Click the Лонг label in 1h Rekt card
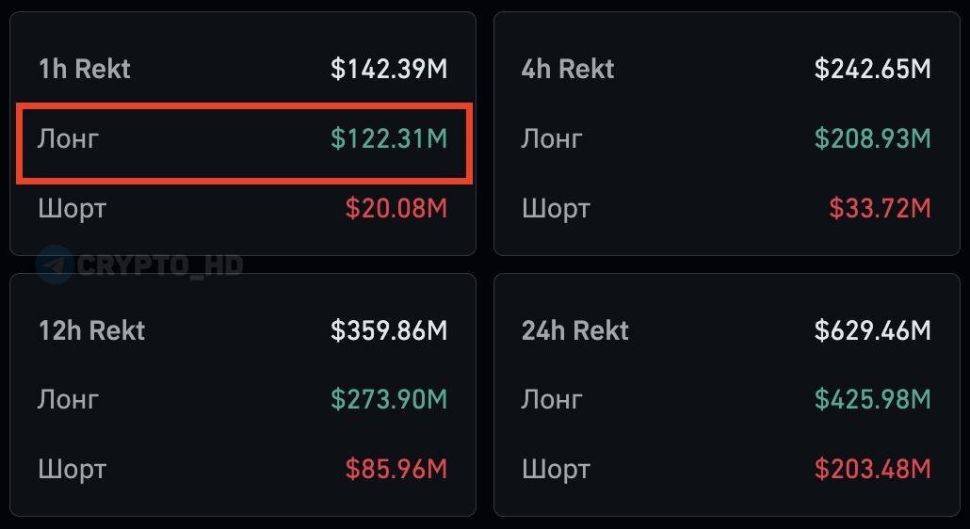The width and height of the screenshot is (970, 529). click(68, 139)
